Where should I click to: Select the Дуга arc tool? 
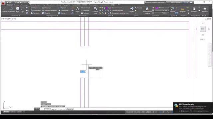pyautogui.click(x=23, y=10)
